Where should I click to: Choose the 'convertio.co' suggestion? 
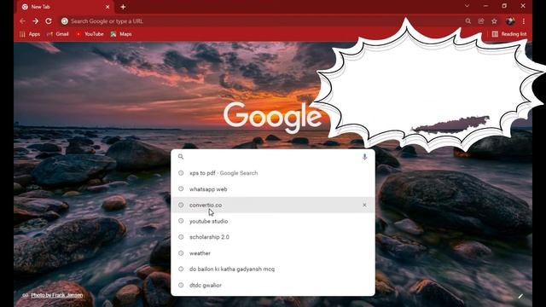click(x=273, y=205)
